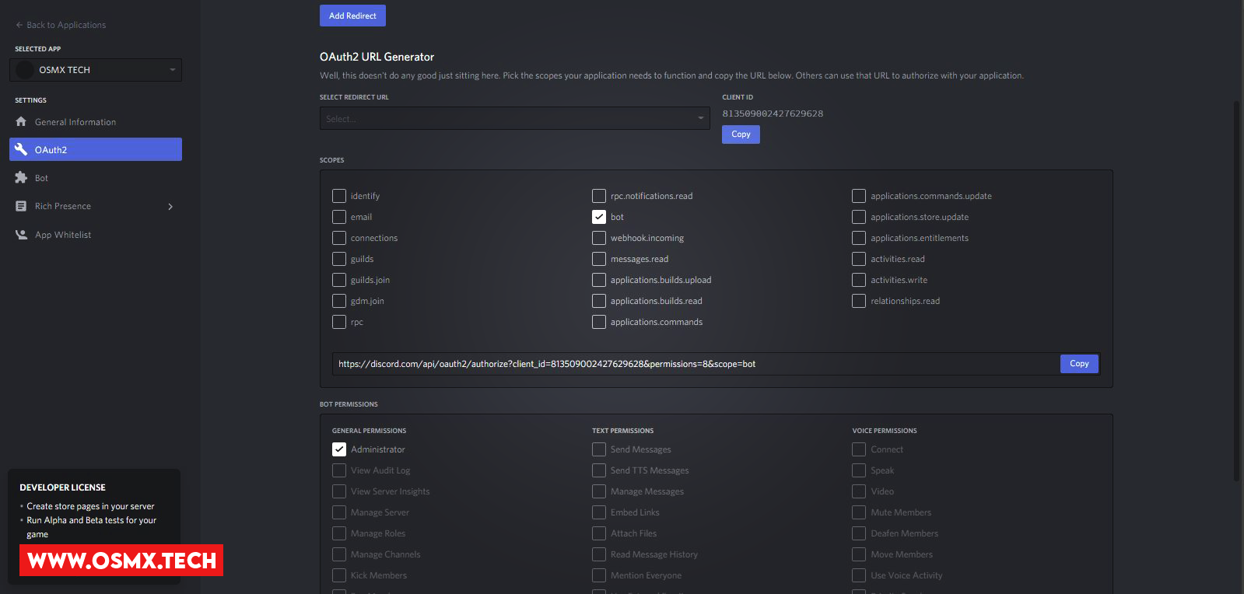The width and height of the screenshot is (1244, 594).
Task: Check the Connect voice permission
Action: coord(859,449)
